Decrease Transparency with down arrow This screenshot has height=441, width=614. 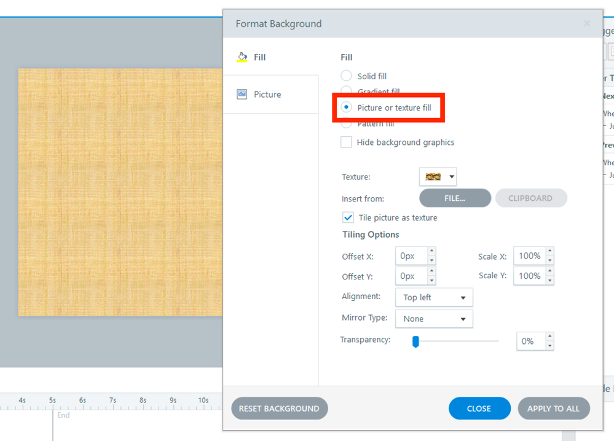tap(550, 346)
